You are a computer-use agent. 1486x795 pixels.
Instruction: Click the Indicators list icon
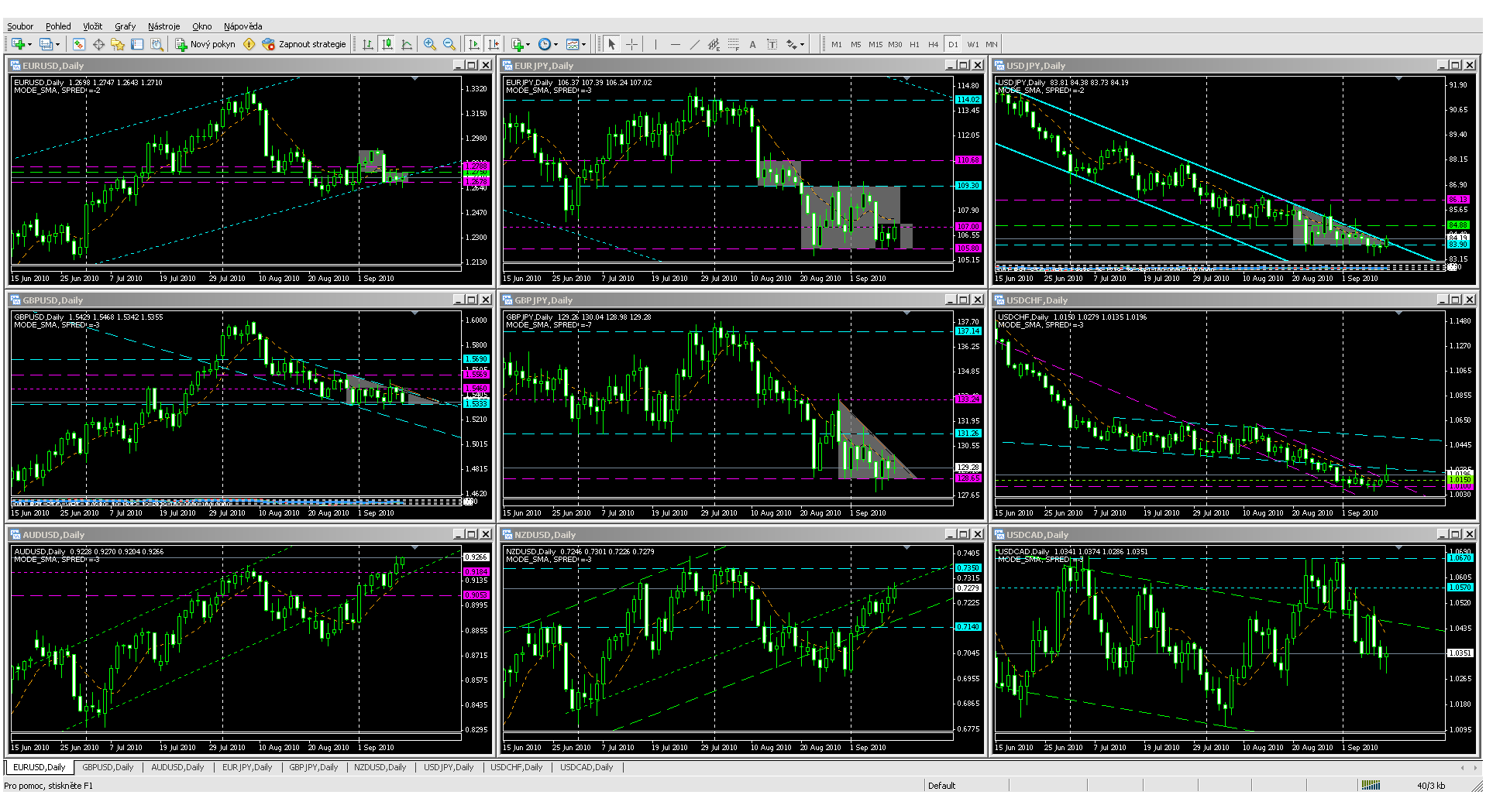518,44
